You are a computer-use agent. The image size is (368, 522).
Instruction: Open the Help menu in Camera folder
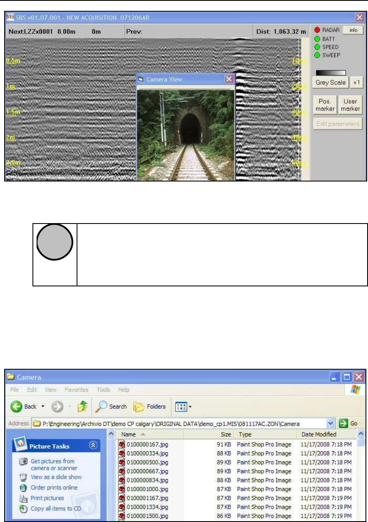pyautogui.click(x=124, y=390)
